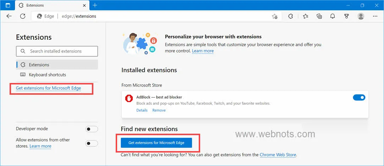384x166 pixels.
Task: Open the user profile avatar
Action: (361, 16)
